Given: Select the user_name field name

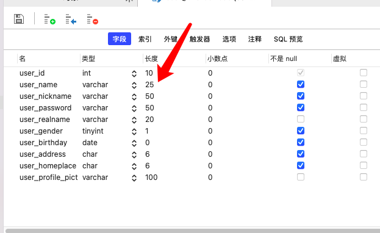Looking at the screenshot, I should [38, 85].
